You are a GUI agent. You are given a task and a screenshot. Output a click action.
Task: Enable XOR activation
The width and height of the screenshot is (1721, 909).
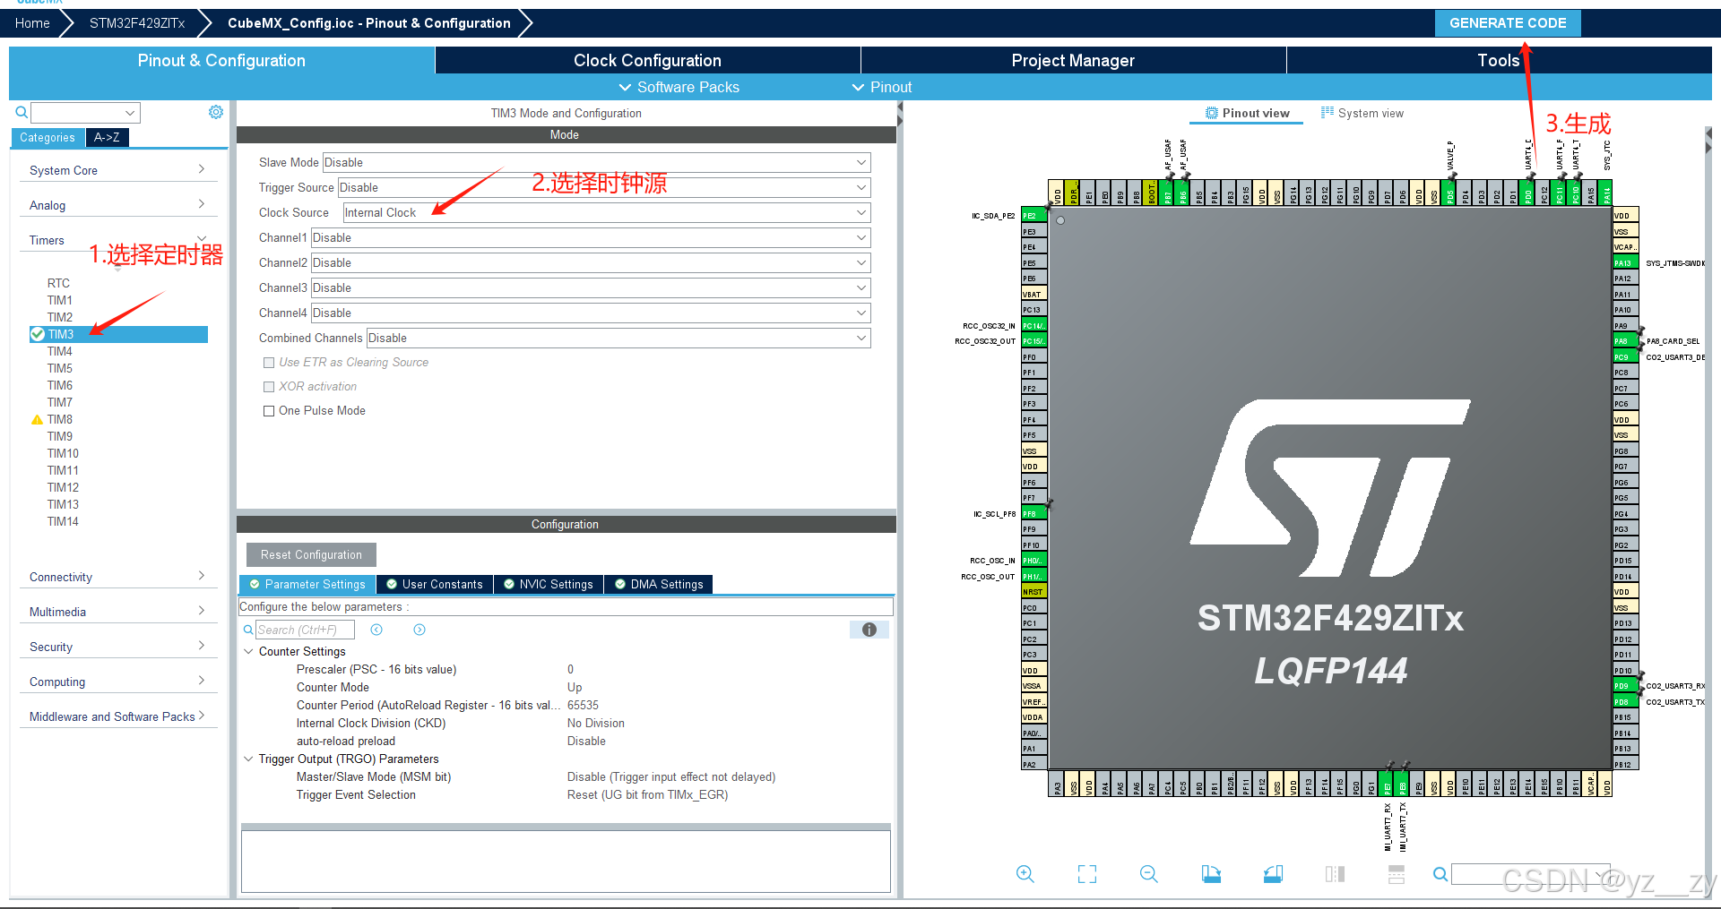269,386
